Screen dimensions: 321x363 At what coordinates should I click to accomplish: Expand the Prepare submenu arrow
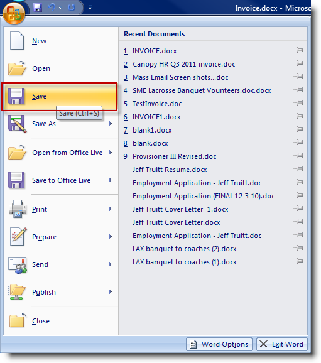tap(111, 236)
